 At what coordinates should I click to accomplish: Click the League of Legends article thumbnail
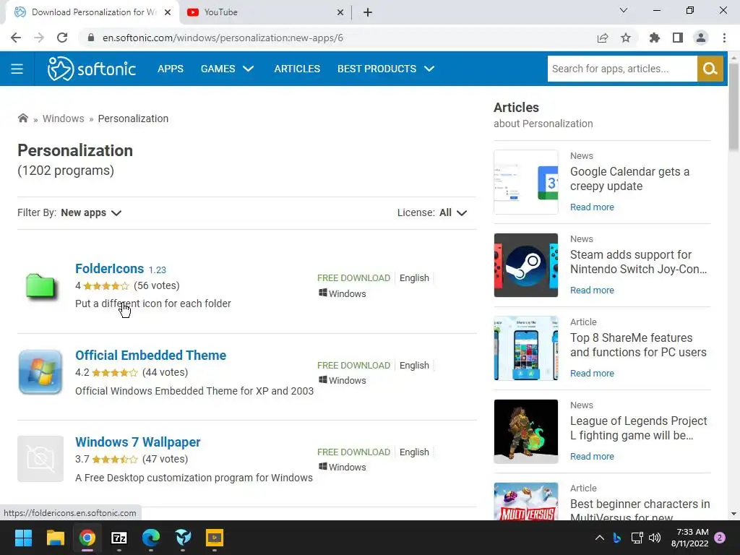[526, 431]
